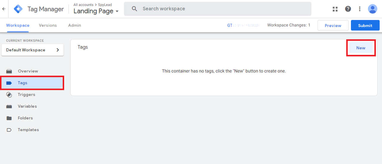Open the Default Workspace selector chevron

click(x=58, y=50)
